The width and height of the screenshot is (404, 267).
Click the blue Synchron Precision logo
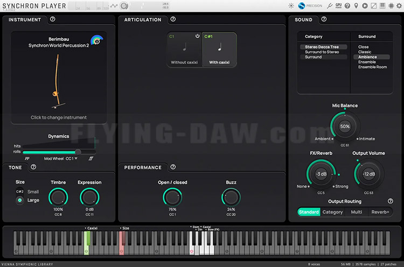[302, 6]
